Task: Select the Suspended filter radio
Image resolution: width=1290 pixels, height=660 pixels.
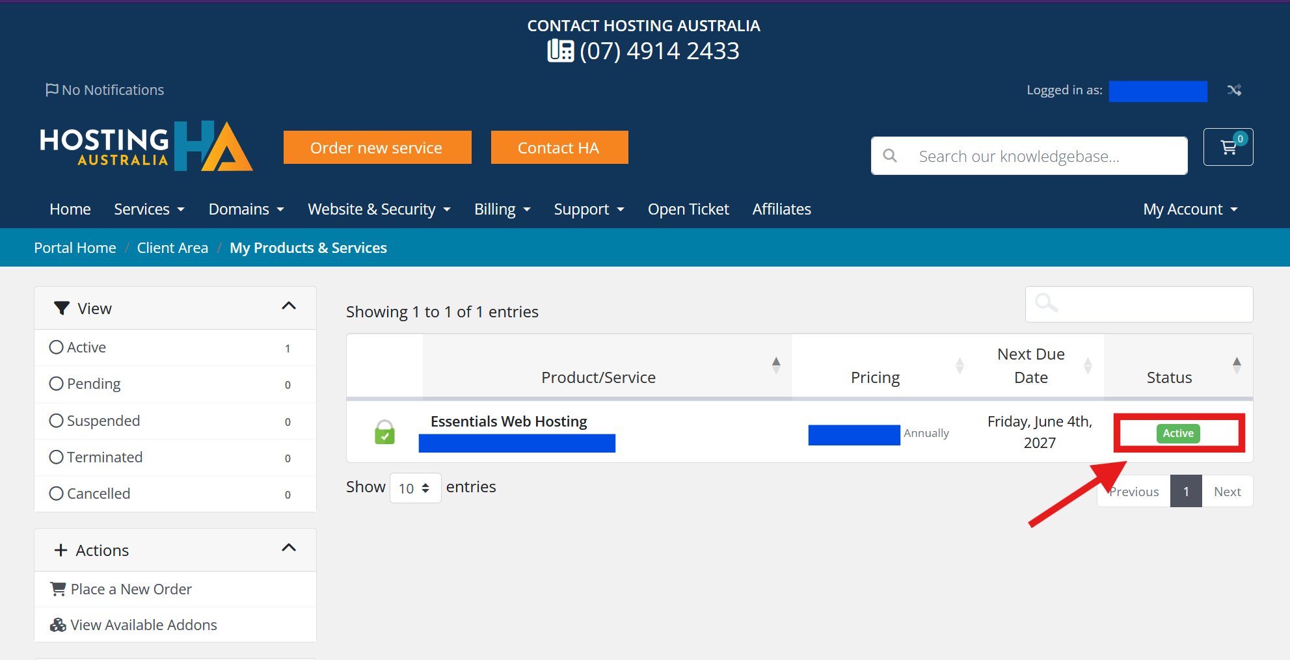Action: pos(57,421)
